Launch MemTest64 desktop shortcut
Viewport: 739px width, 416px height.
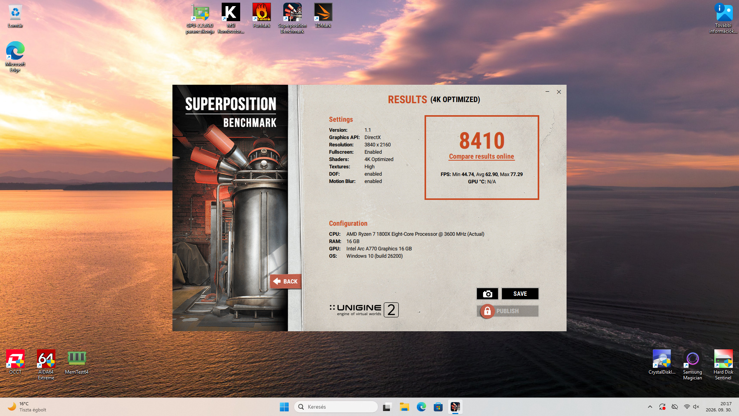[77, 362]
